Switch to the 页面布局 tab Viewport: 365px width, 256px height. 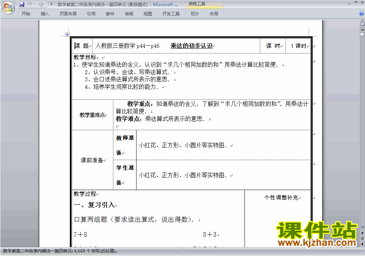(68, 14)
